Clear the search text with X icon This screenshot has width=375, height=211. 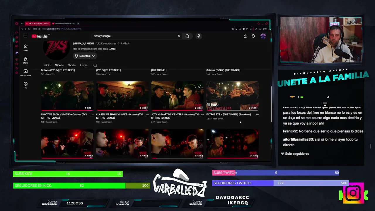(179, 36)
